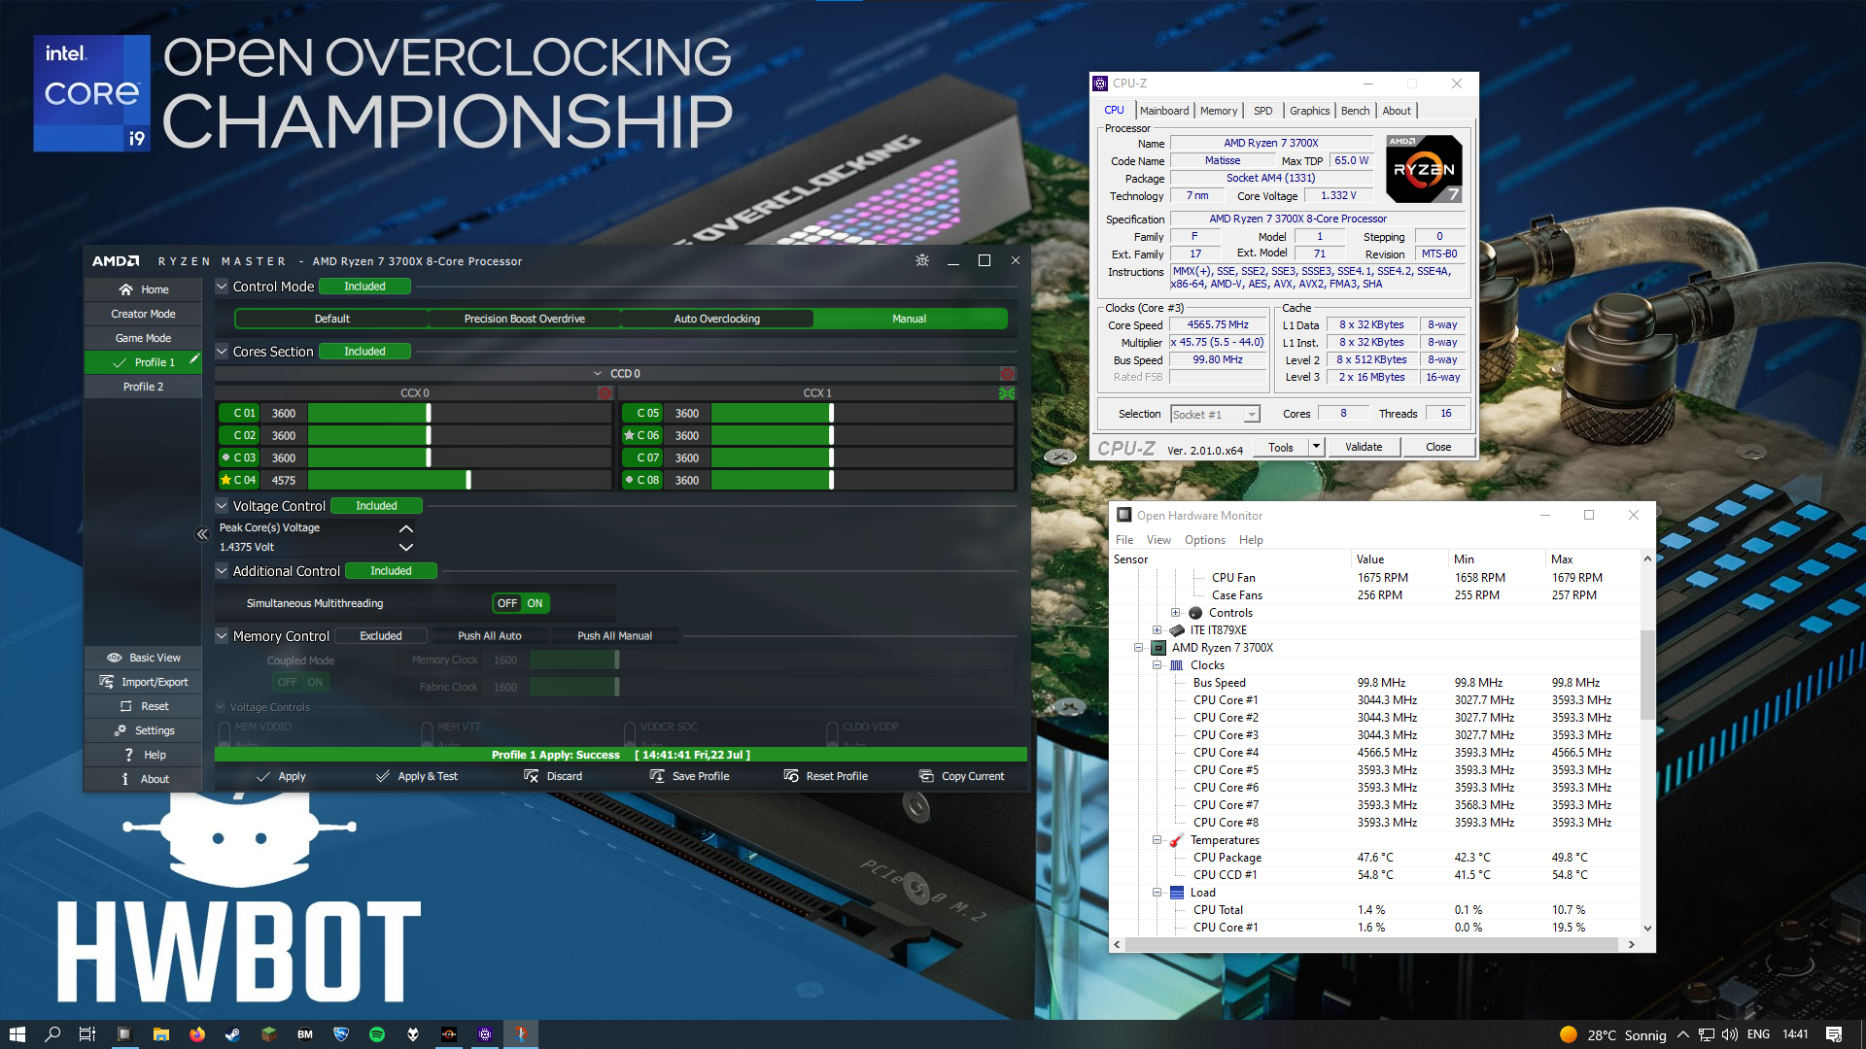Open View menu in Open Hardware Monitor
1866x1049 pixels.
click(x=1158, y=540)
